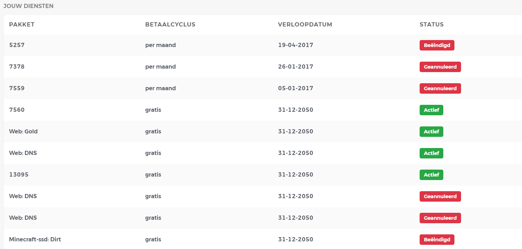Viewport: 522px width, 249px height.
Task: Select package 7559
Action: pos(17,88)
